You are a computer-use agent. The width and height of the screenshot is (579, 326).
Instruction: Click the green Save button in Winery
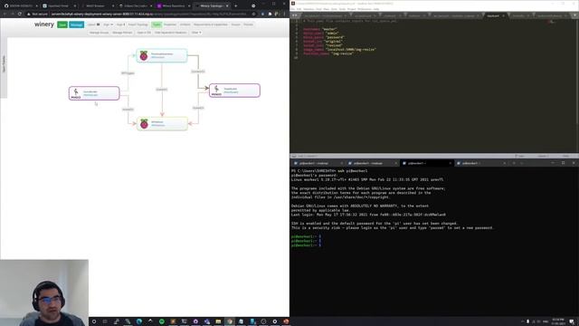point(62,24)
